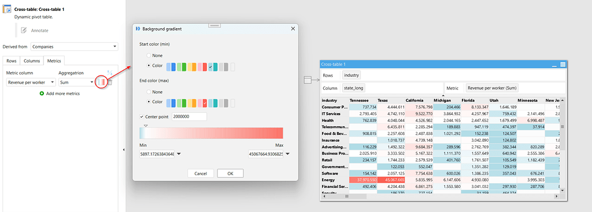Switch to the Columns tab

point(32,60)
